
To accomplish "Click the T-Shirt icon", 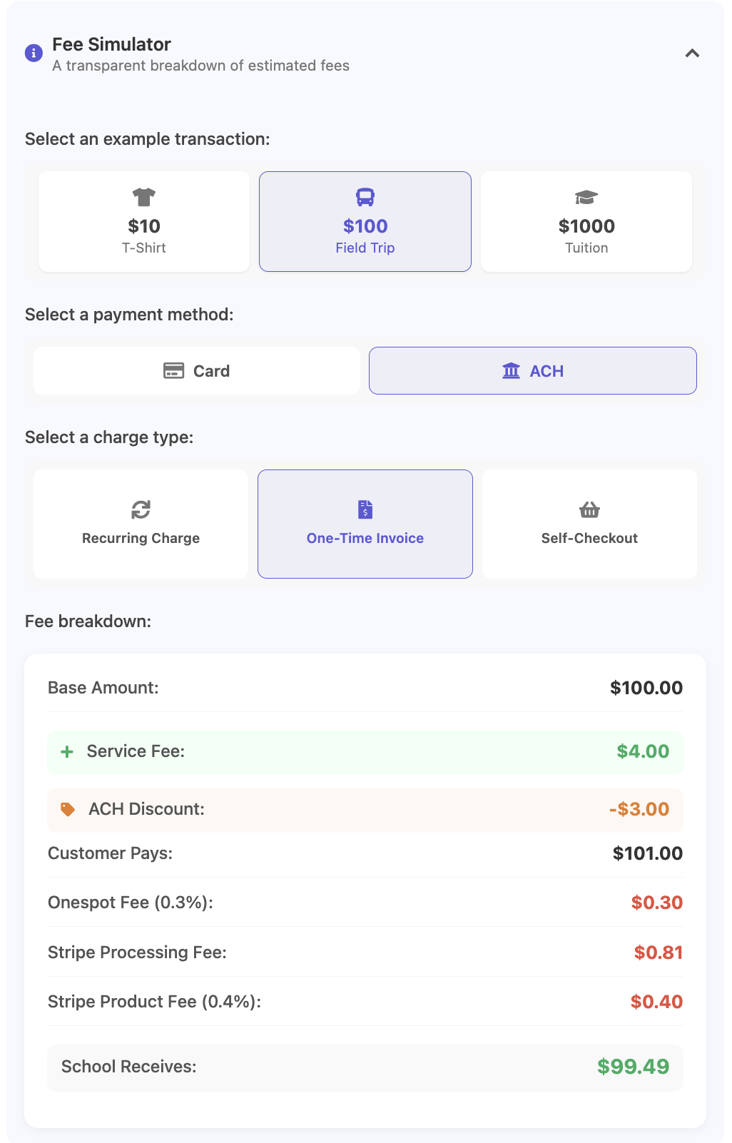I will click(x=144, y=197).
